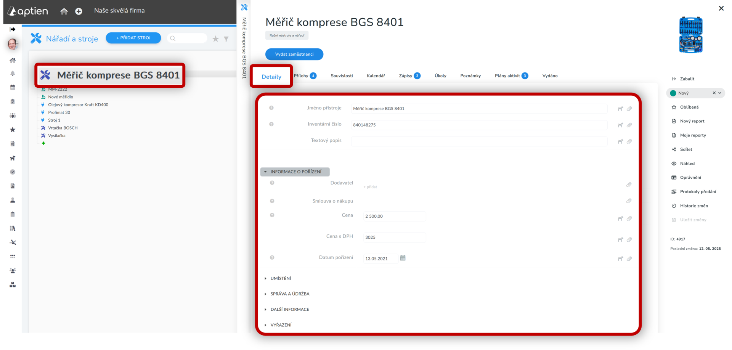Click the notifications bell in sidebar
This screenshot has height=350, width=732.
point(13,74)
